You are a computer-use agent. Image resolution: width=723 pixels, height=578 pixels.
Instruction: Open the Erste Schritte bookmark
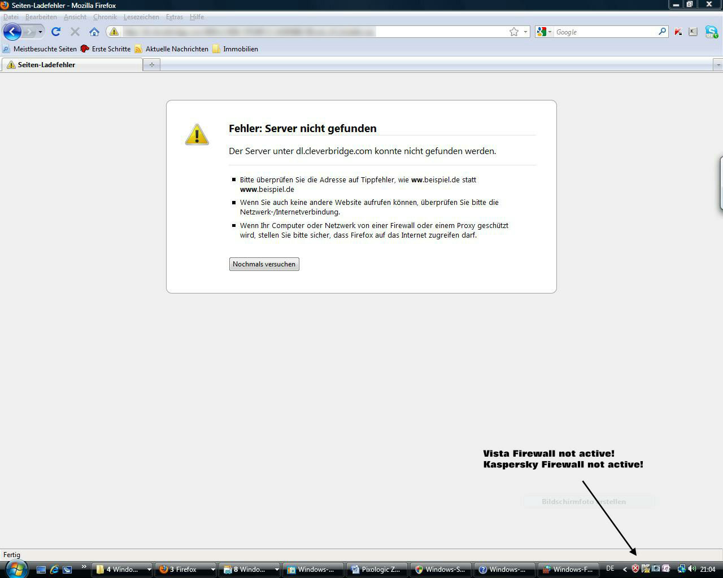[x=106, y=49]
